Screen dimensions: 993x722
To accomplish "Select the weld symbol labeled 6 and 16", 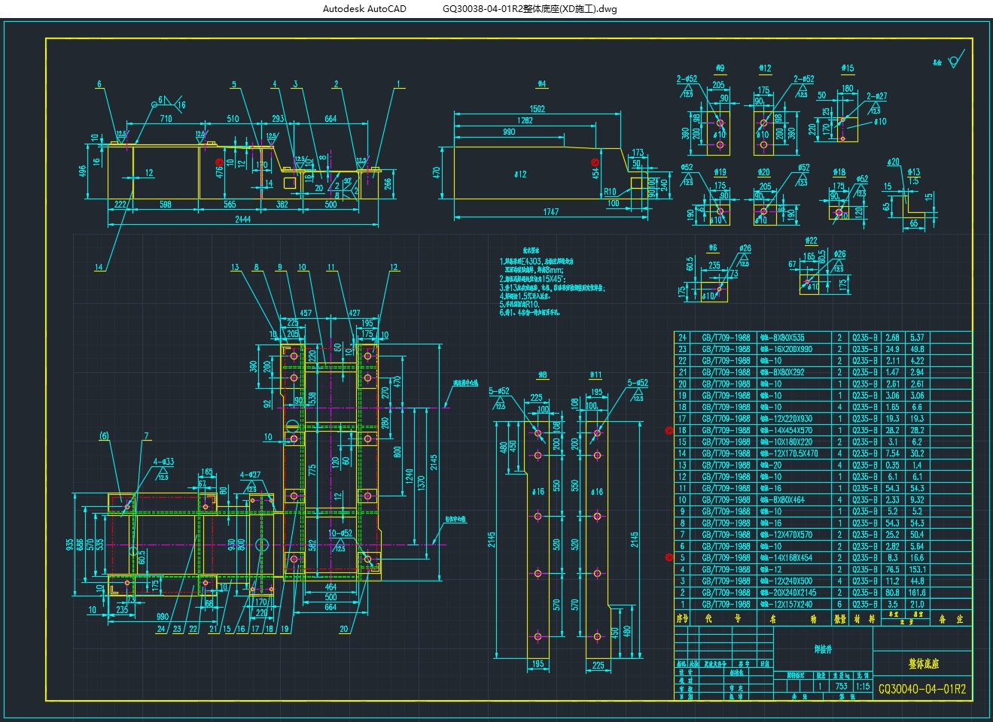I will (x=167, y=102).
